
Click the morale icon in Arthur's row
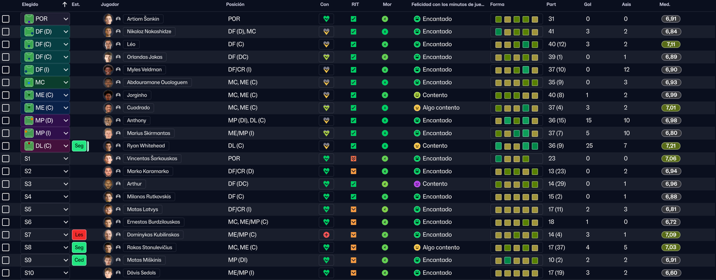pyautogui.click(x=385, y=184)
